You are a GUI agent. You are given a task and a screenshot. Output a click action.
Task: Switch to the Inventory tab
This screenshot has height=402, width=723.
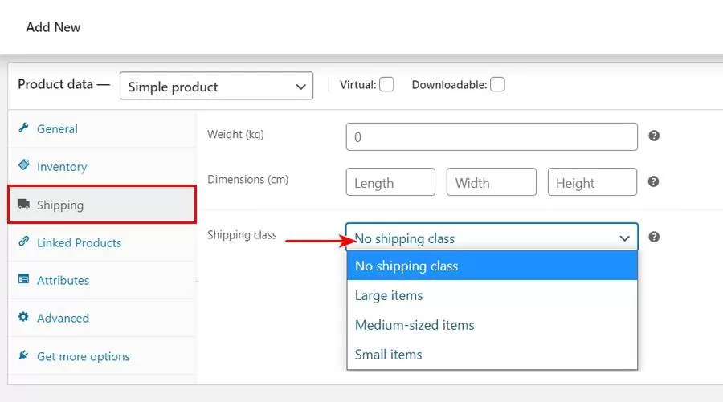62,167
